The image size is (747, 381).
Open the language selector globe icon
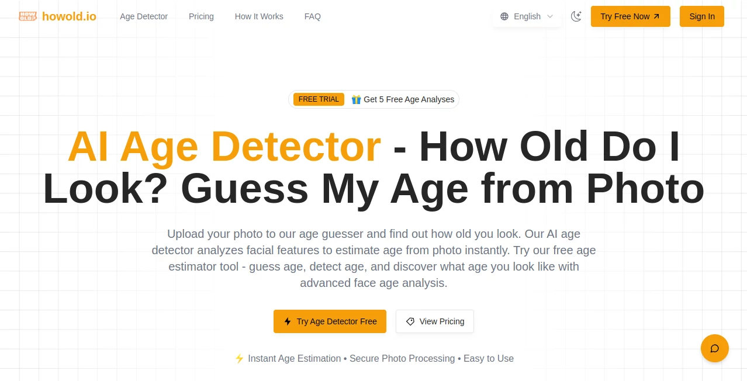pos(504,16)
